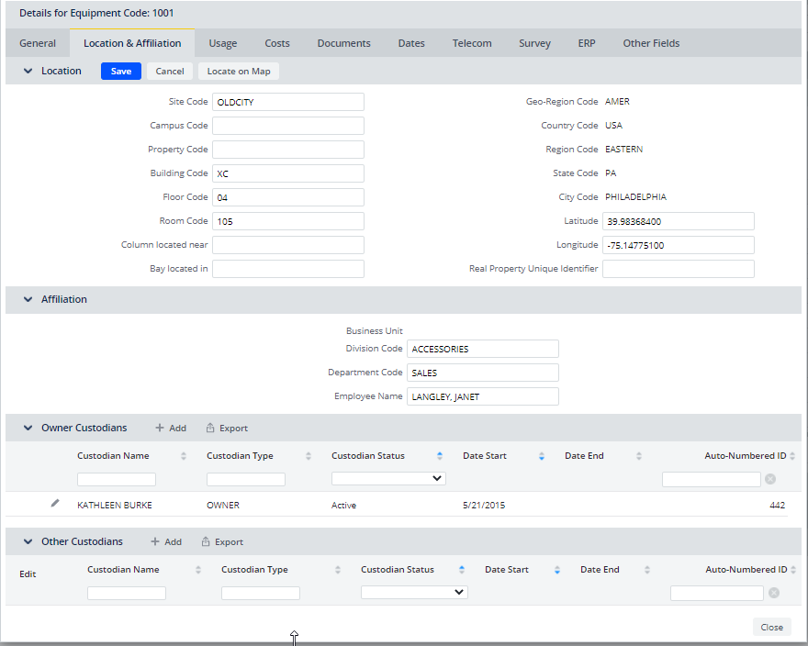This screenshot has height=646, width=808.
Task: Click Add icon in Owner Custodians
Action: (x=160, y=429)
